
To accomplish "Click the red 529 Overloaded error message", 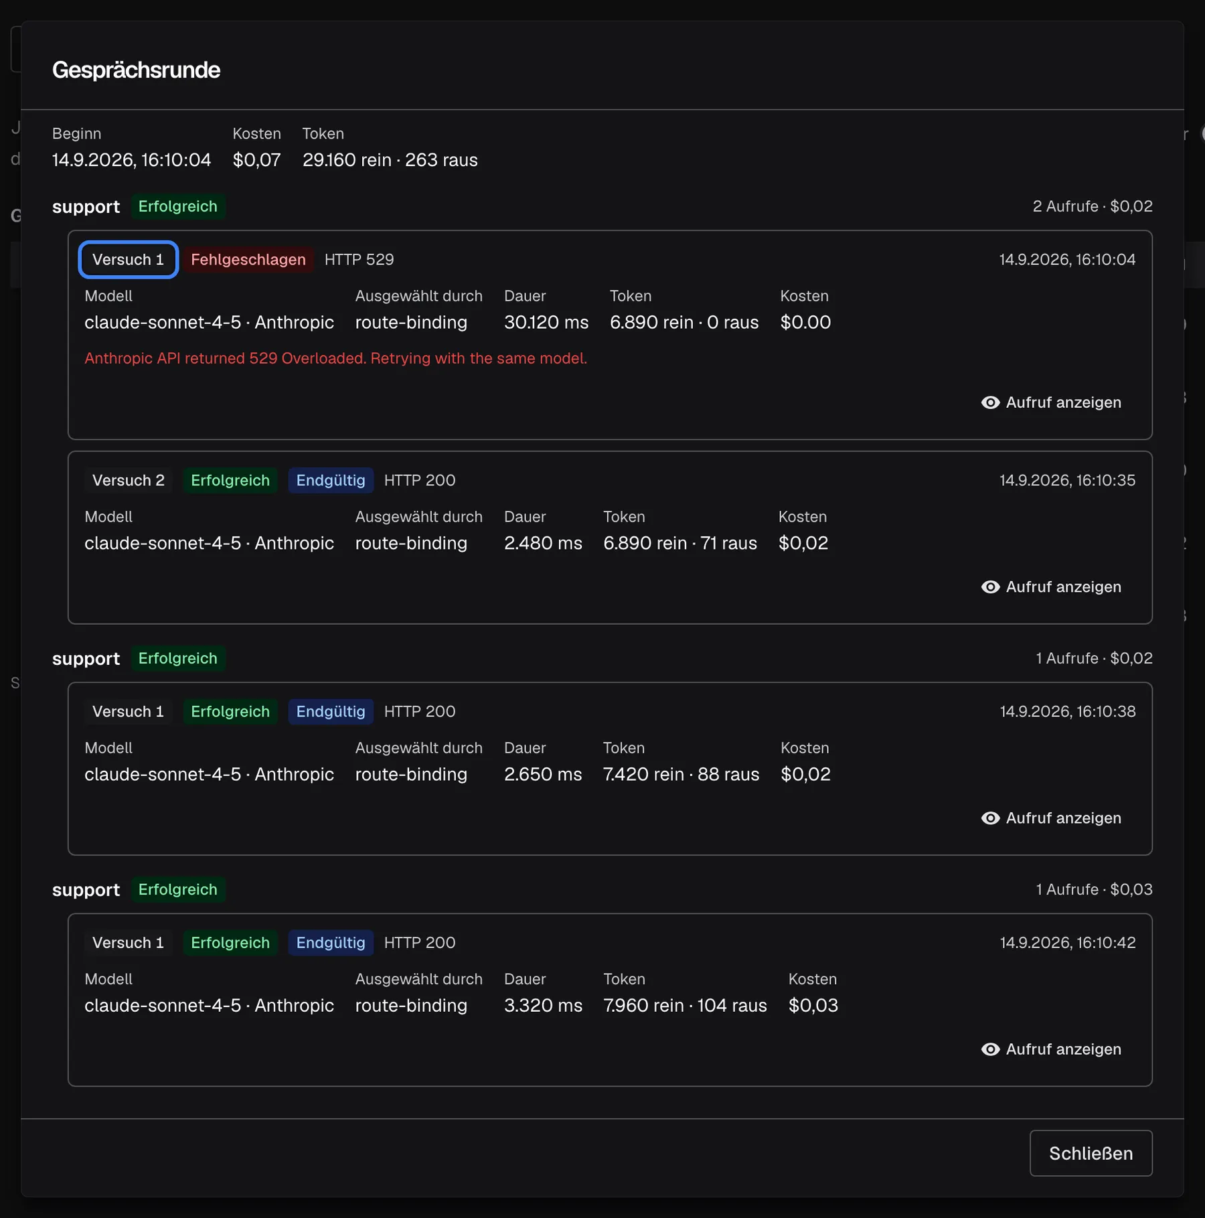I will [x=335, y=358].
